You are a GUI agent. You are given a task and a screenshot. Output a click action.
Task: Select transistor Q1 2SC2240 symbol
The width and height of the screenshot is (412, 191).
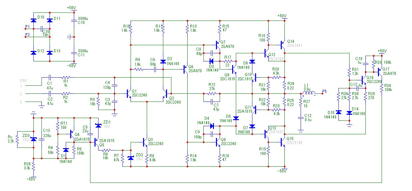[x=129, y=93]
